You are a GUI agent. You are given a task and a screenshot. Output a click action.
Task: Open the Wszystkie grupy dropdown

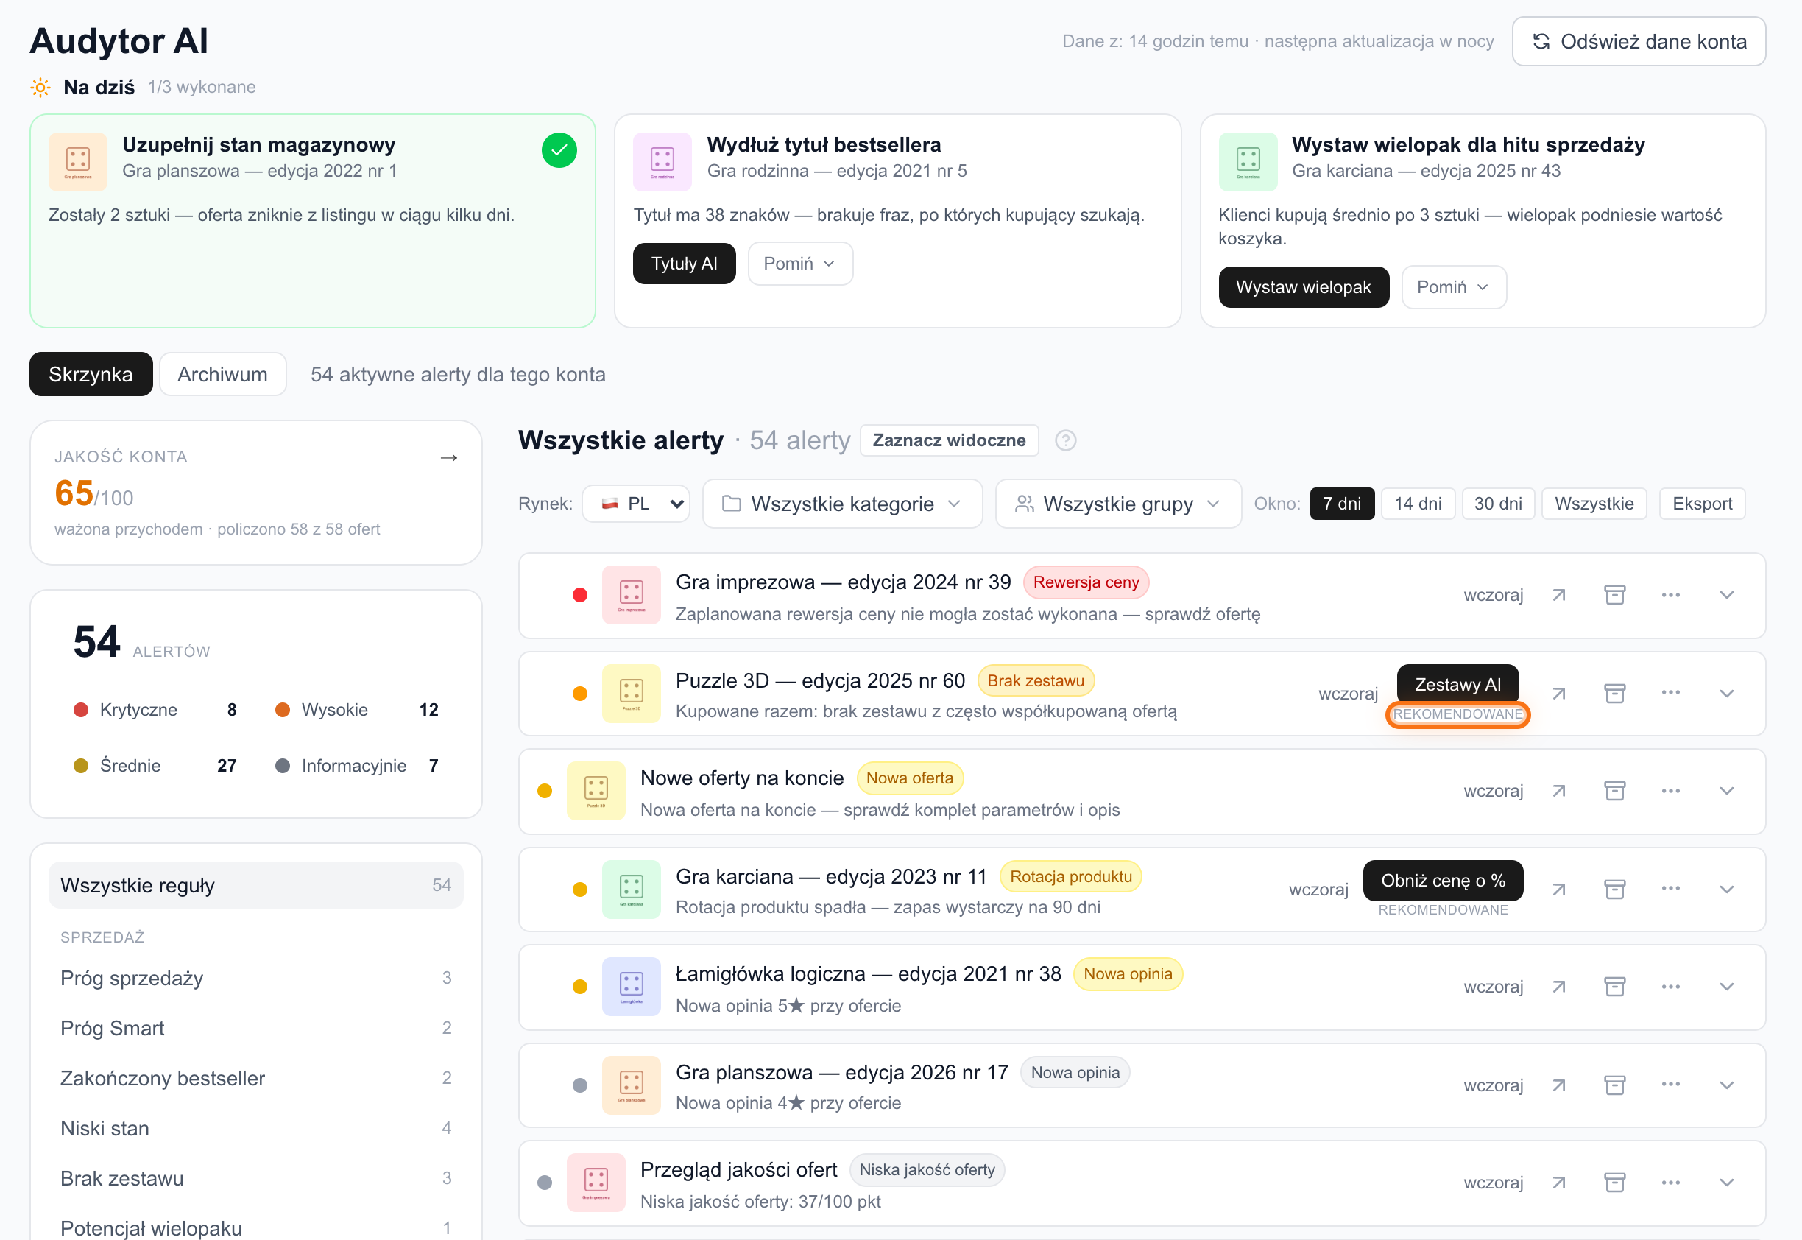click(1117, 504)
